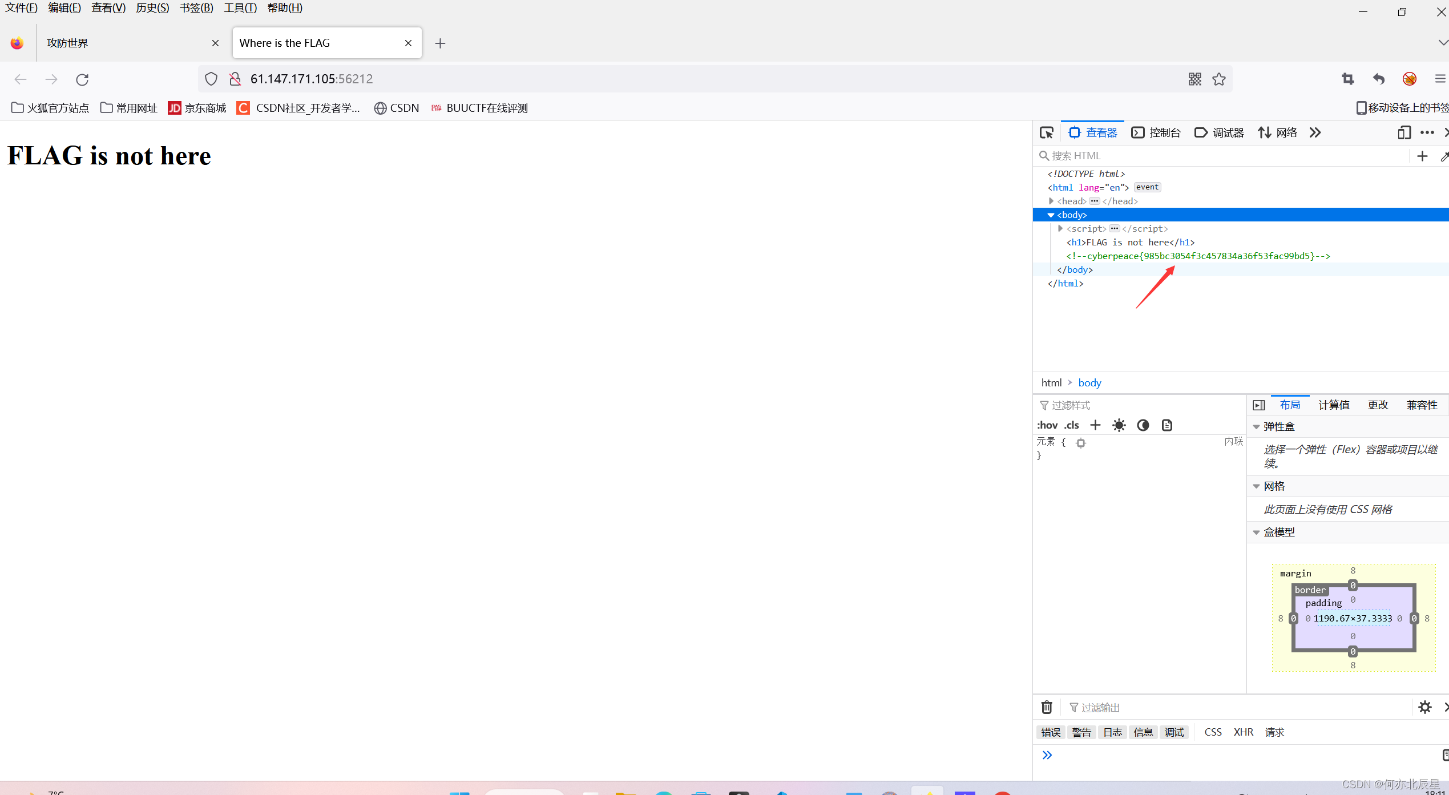Screen dimensions: 1449x795
Task: Toggle 调试 debug console filter
Action: (x=1174, y=732)
